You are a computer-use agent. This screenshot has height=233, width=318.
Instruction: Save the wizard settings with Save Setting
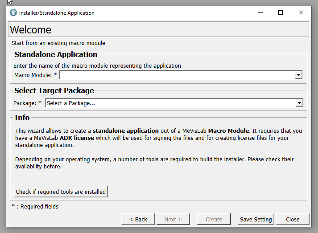pyautogui.click(x=256, y=219)
